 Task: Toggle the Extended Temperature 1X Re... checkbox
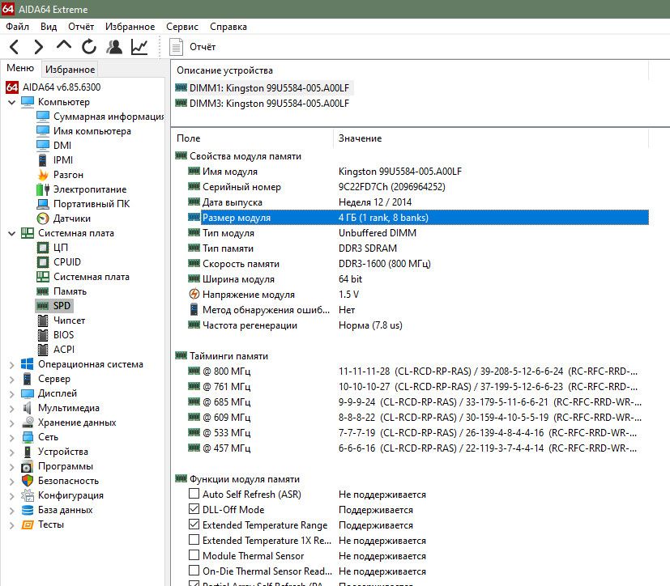pyautogui.click(x=194, y=540)
